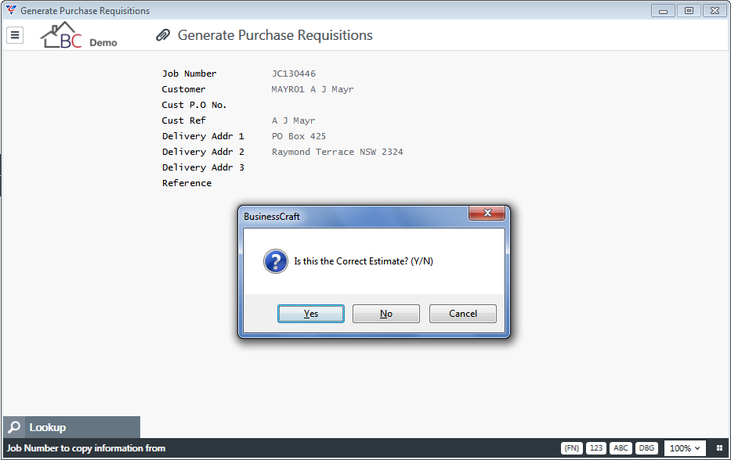The width and height of the screenshot is (731, 460).
Task: Click status text 'Job Number to copy information from'
Action: 85,448
